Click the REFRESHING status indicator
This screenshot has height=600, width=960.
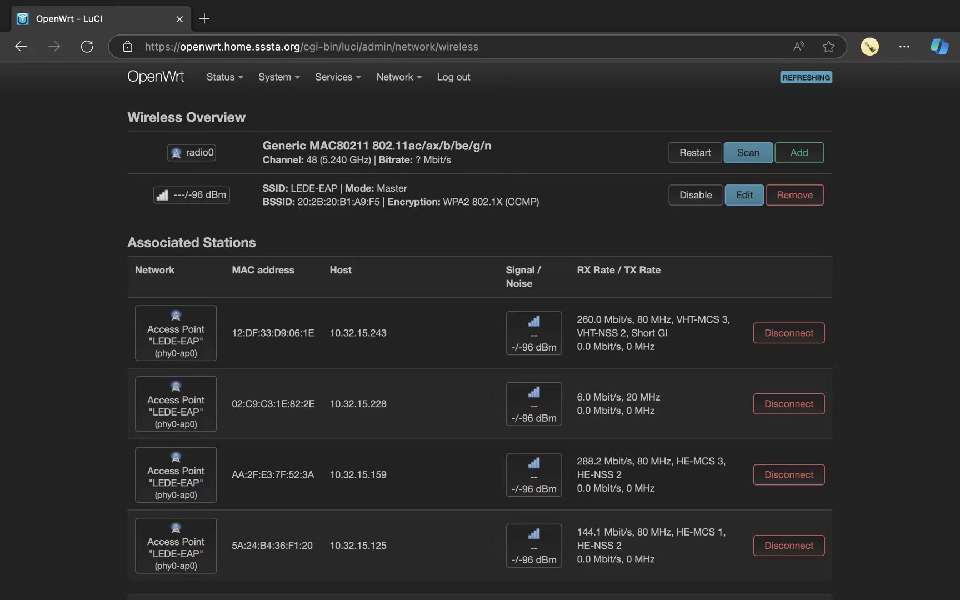point(806,77)
